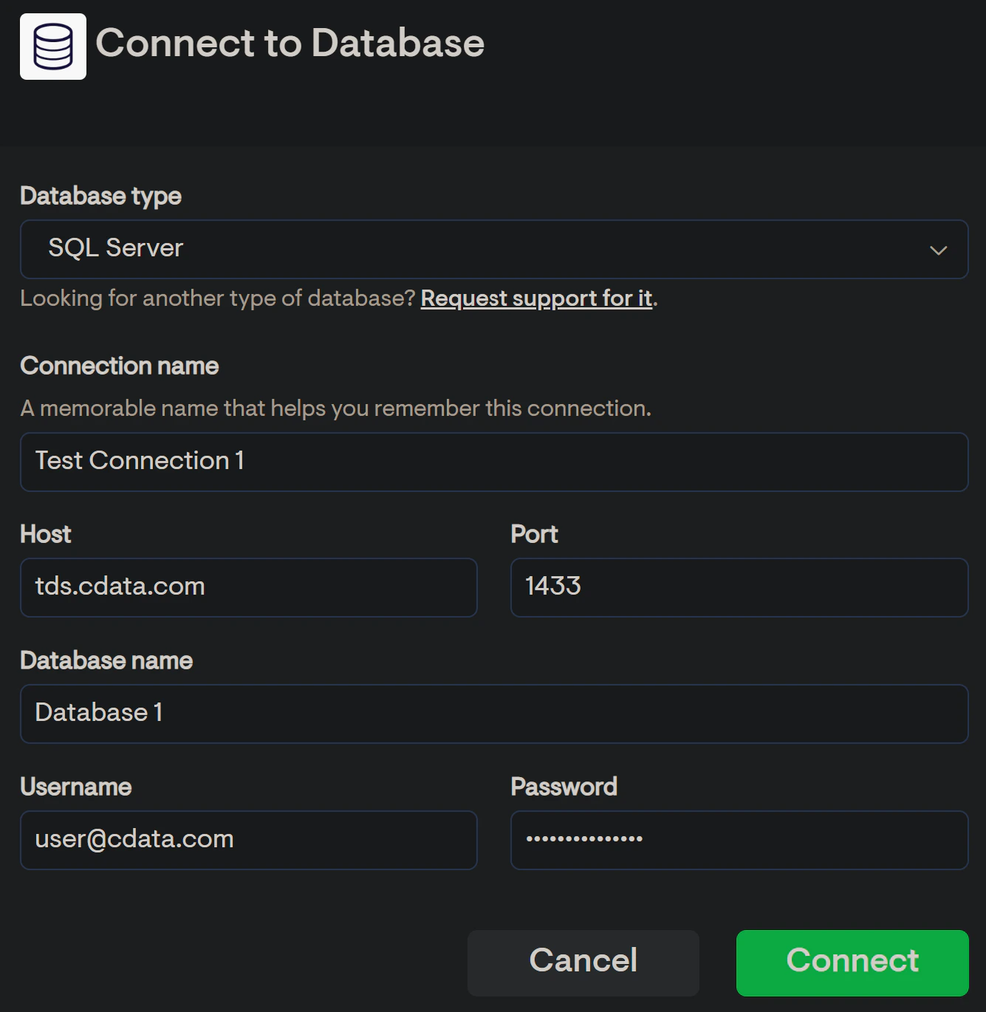Screen dimensions: 986x1012
Task: Click the Database type label
Action: [x=100, y=196]
